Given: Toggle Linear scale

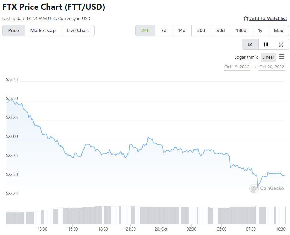Looking at the screenshot, I should pyautogui.click(x=268, y=57).
